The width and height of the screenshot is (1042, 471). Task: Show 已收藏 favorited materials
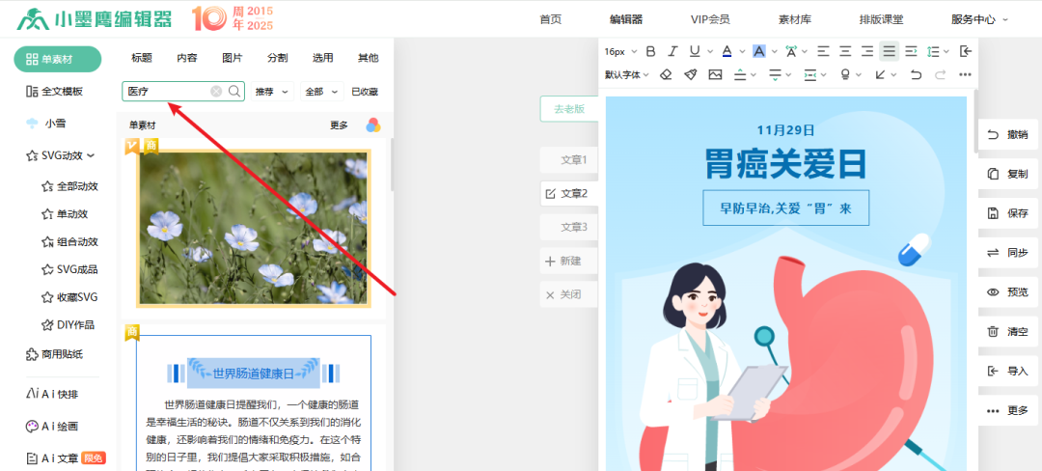pyautogui.click(x=365, y=92)
